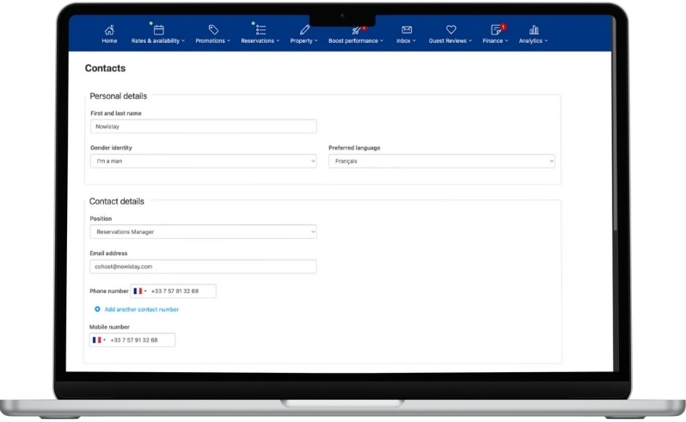
Task: Click the Personal details section title
Action: pyautogui.click(x=118, y=96)
